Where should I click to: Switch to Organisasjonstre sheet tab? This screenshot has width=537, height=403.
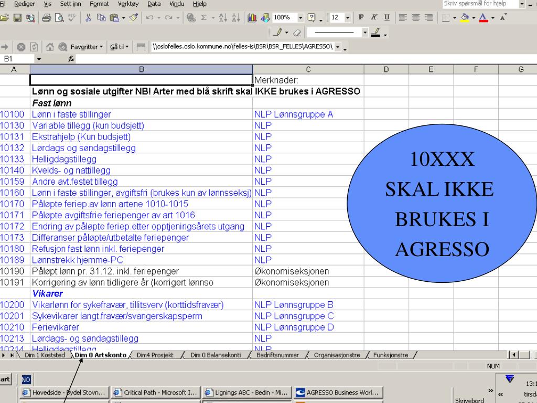point(337,355)
